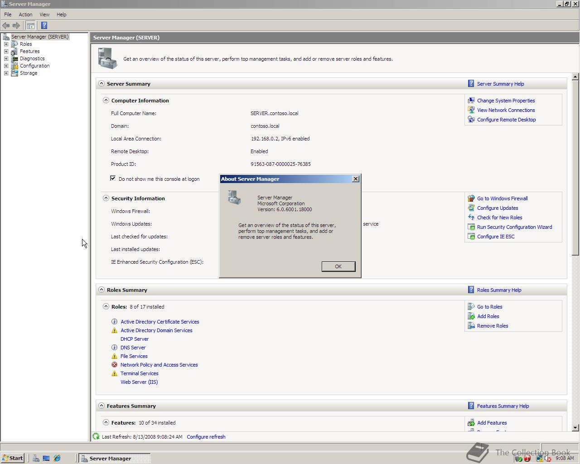This screenshot has width=580, height=464.
Task: Click the Help toolbar icon
Action: tap(44, 25)
